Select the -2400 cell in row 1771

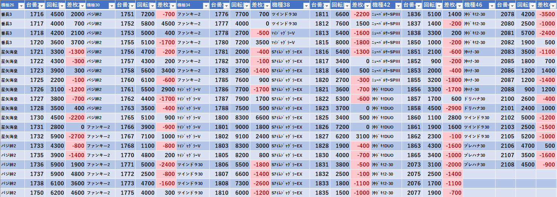[166, 165]
